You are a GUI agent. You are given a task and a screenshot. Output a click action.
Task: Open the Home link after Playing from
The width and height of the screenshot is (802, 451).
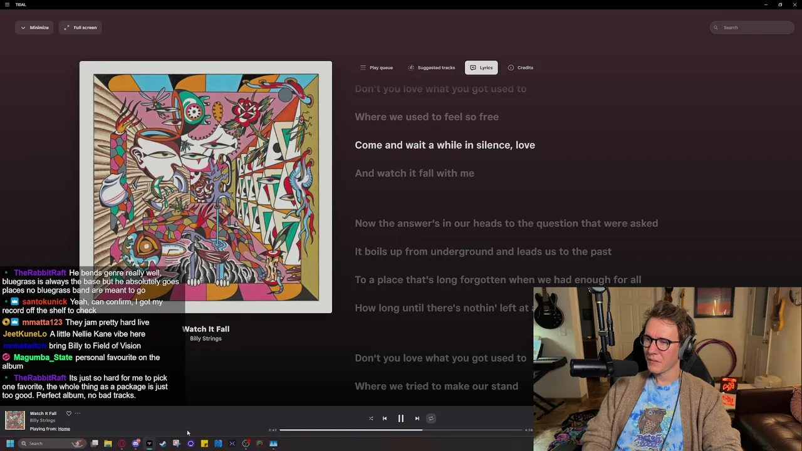pyautogui.click(x=64, y=429)
